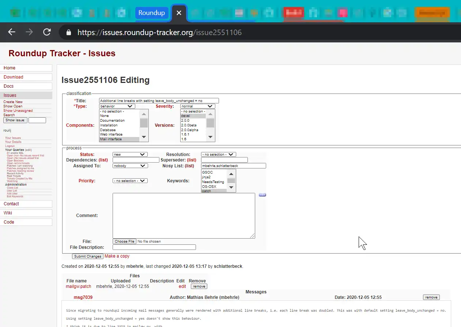The image size is (461, 327).
Task: Open the Priority dropdown
Action: pyautogui.click(x=130, y=181)
